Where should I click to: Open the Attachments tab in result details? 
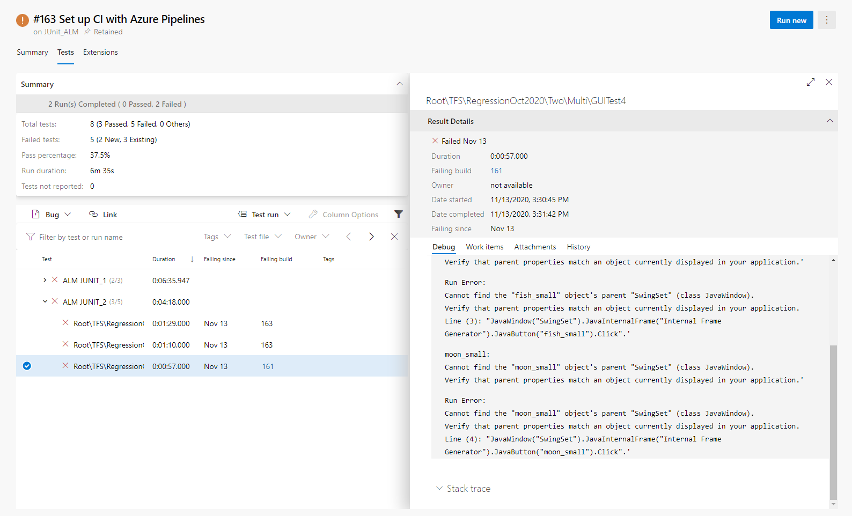[x=534, y=247]
